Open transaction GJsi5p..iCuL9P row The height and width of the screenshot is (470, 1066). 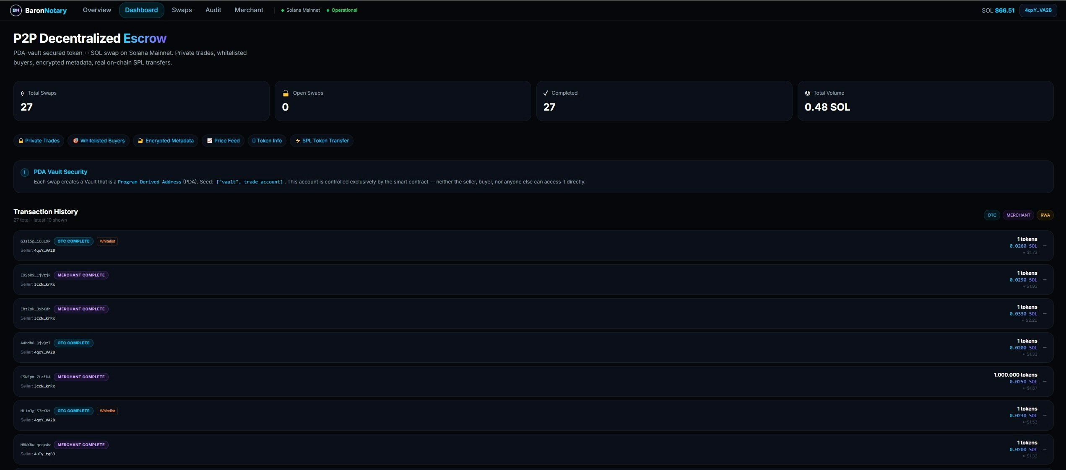[533, 246]
